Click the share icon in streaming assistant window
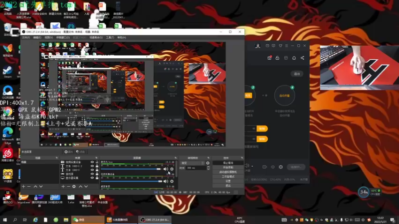The height and width of the screenshot is (224, 399). coord(302,58)
